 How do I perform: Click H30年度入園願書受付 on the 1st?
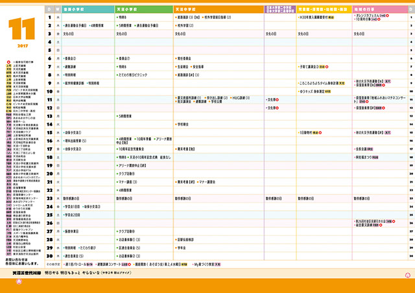click(x=313, y=18)
